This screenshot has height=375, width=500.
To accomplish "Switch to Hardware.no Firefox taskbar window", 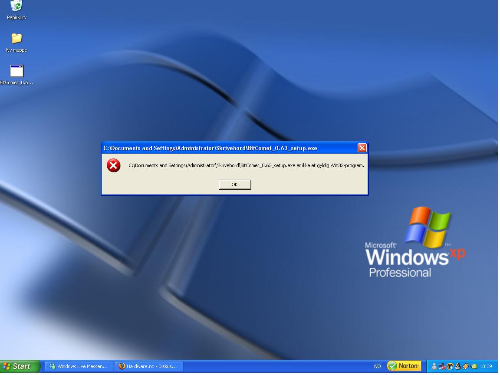I will pyautogui.click(x=148, y=367).
